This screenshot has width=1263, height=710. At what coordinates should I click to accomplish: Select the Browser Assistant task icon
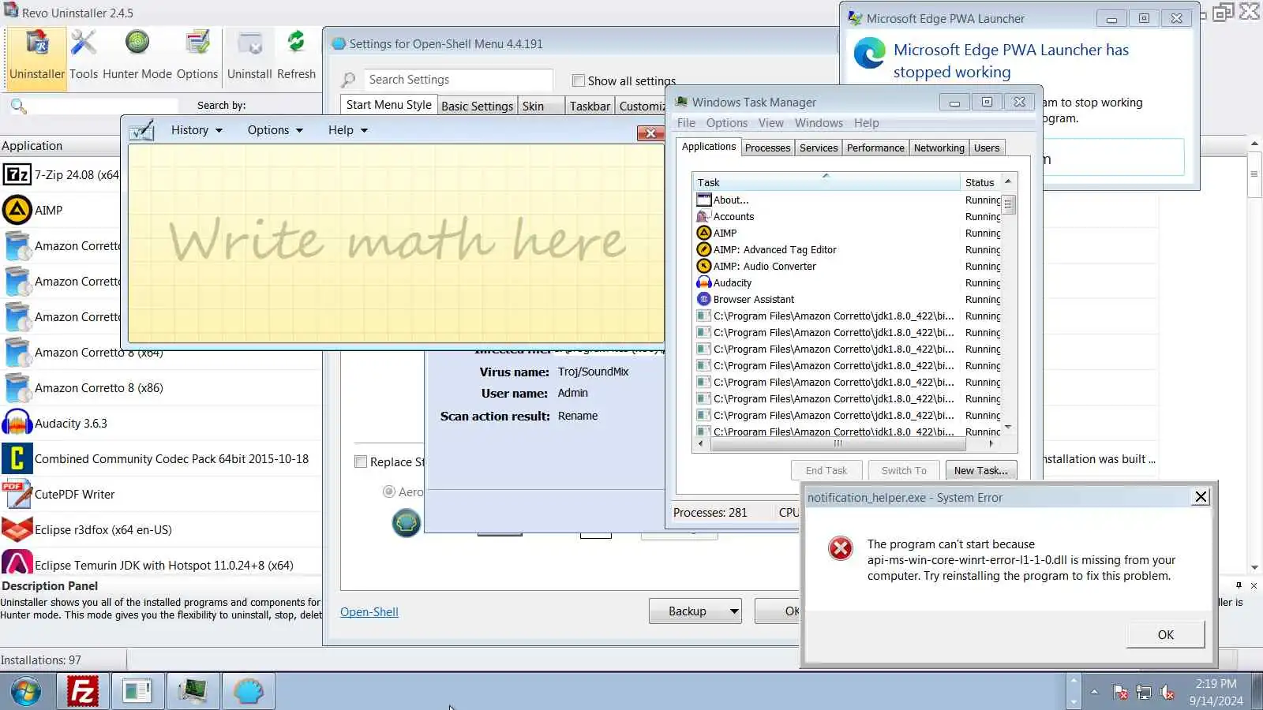pyautogui.click(x=704, y=300)
